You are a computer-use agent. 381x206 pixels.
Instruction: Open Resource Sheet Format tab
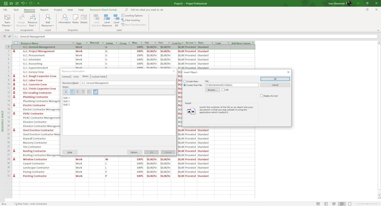pyautogui.click(x=103, y=10)
